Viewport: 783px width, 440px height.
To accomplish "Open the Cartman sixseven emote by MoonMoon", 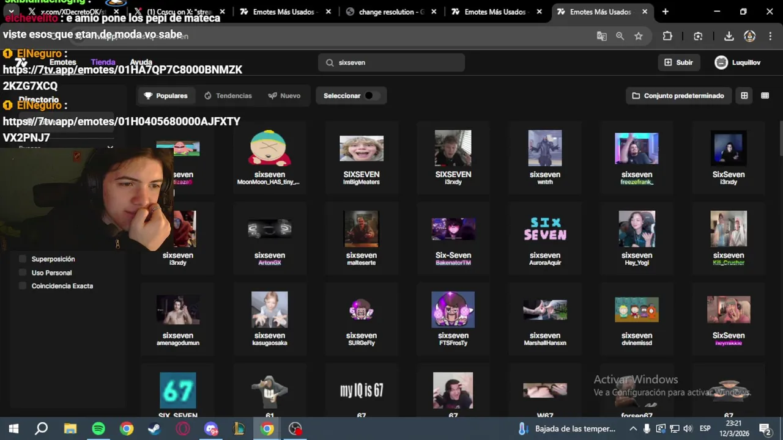I will tap(270, 158).
